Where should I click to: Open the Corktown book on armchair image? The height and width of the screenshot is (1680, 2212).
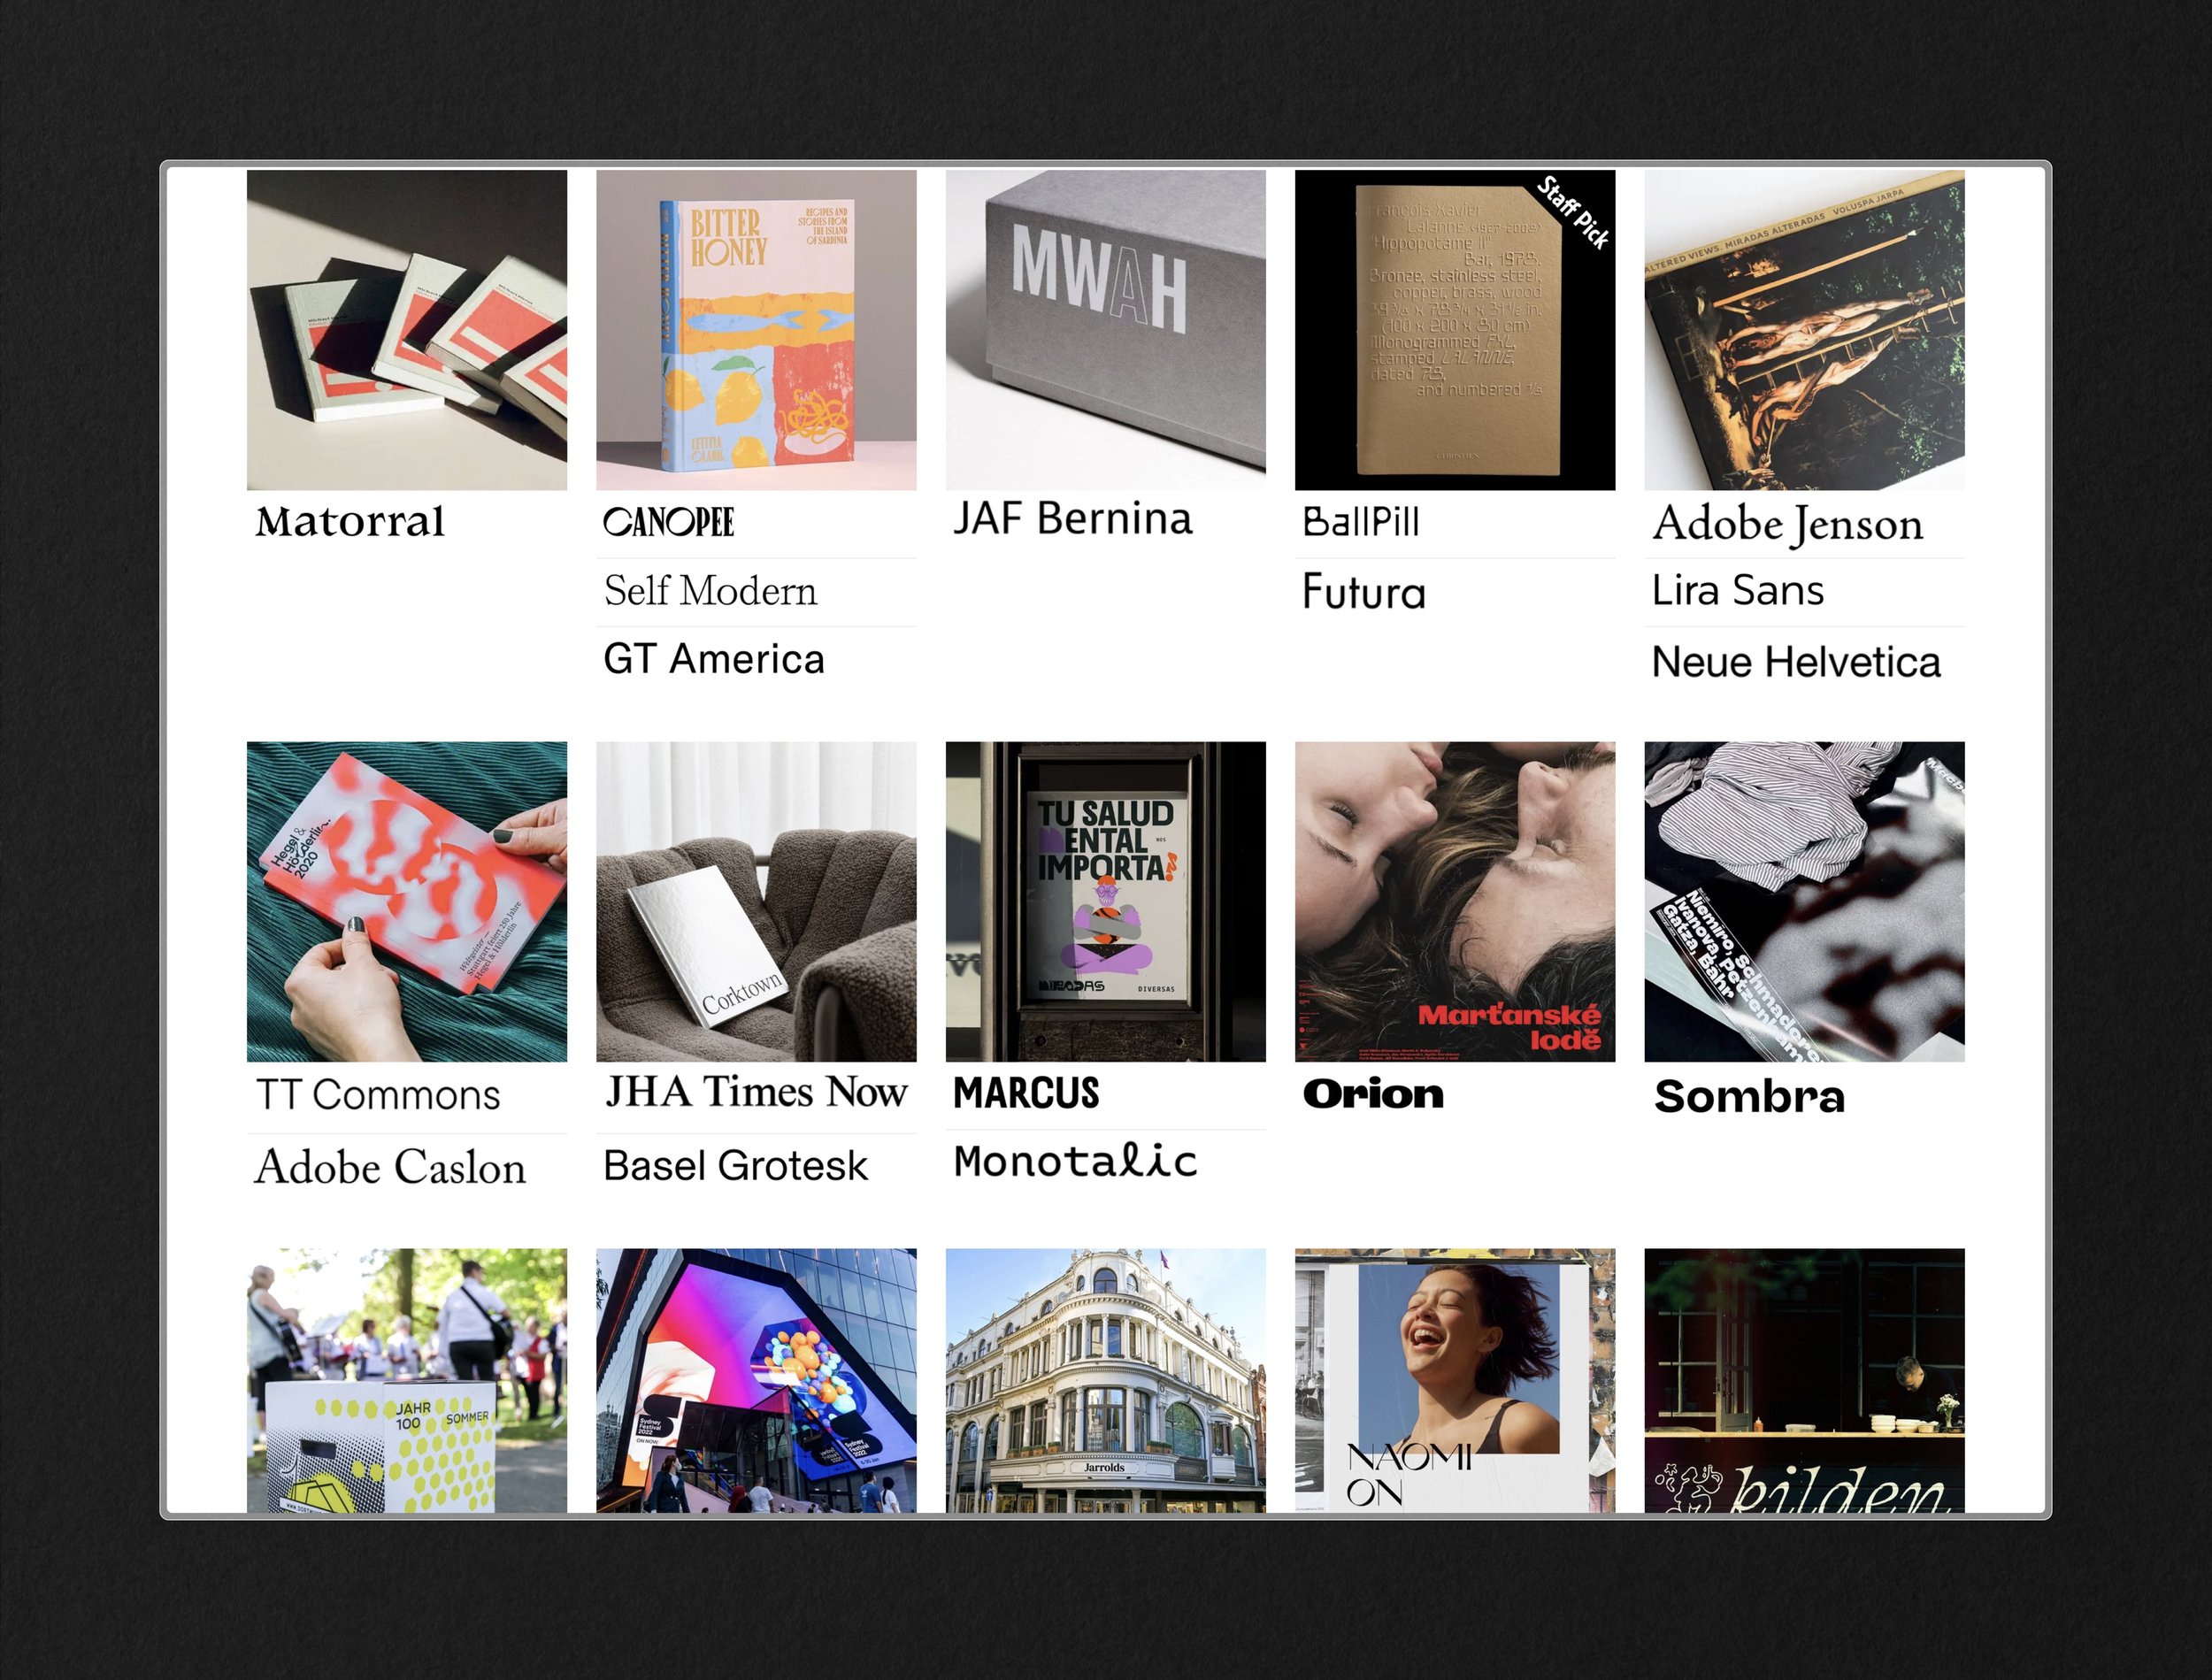coord(756,901)
